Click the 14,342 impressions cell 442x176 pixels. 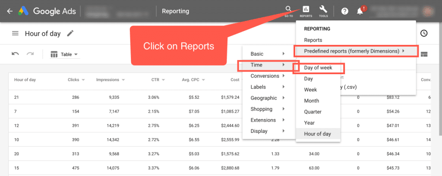[x=113, y=140]
